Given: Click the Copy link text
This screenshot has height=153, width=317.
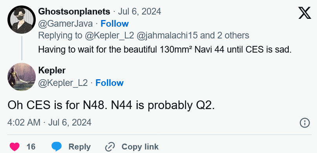Looking at the screenshot, I should click(x=140, y=147).
